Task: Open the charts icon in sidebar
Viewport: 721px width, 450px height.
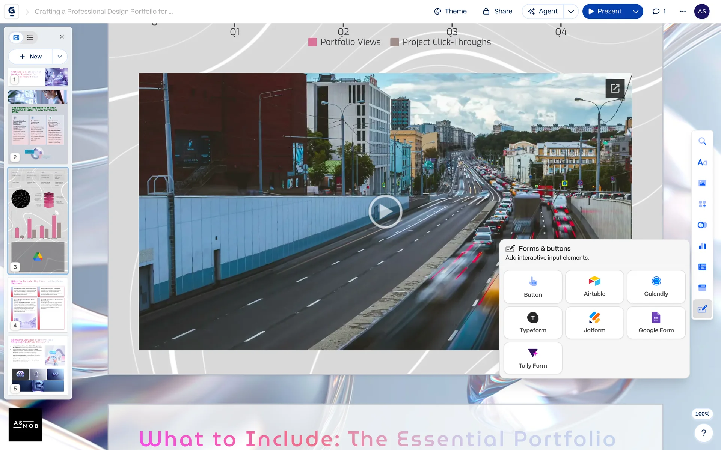Action: tap(702, 246)
